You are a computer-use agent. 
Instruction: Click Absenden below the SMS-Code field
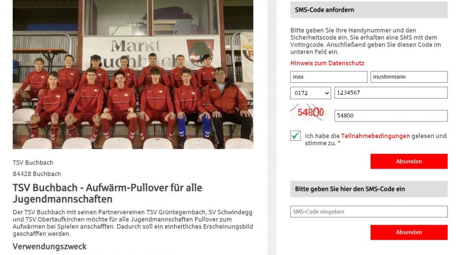coord(409,232)
